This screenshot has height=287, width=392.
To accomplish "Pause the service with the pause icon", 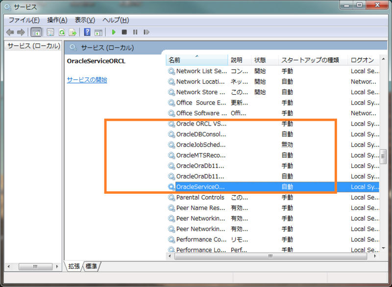I will [135, 32].
